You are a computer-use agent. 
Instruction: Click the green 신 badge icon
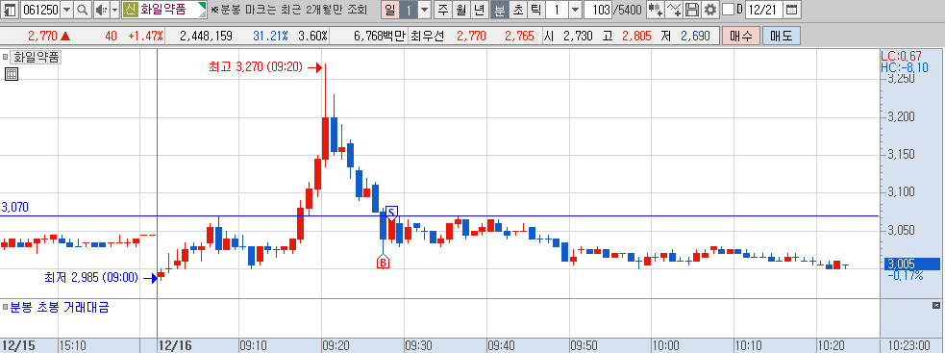click(x=130, y=10)
